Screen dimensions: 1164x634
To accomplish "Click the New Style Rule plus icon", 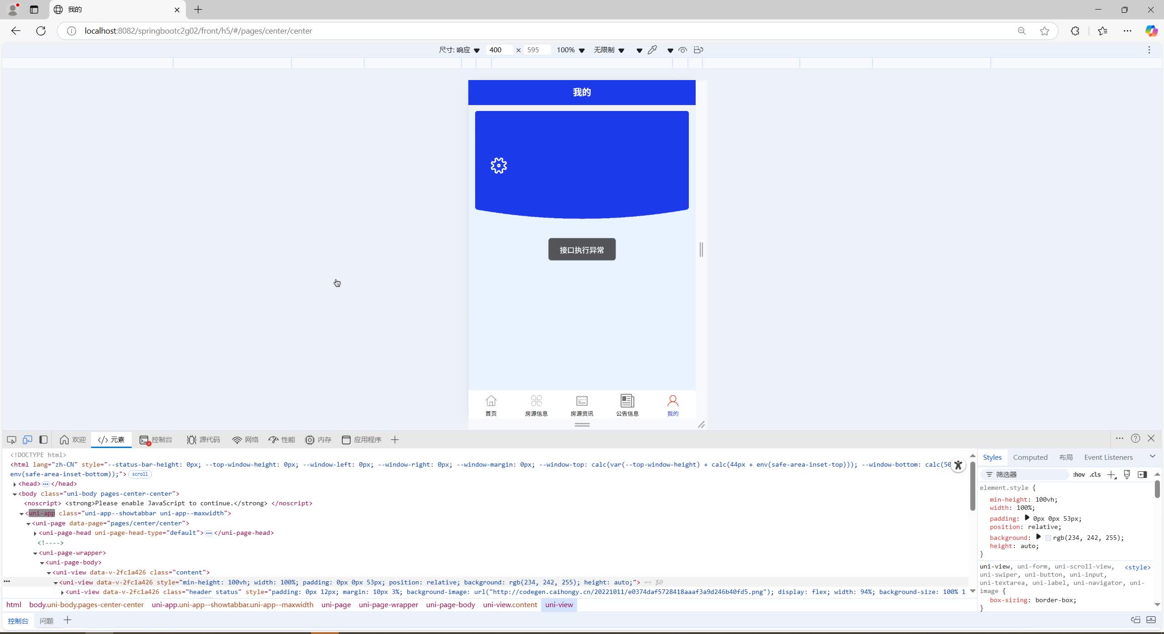I will point(1111,474).
